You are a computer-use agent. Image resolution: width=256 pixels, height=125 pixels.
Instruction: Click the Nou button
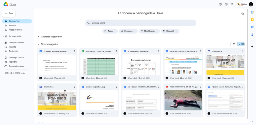click(9, 13)
